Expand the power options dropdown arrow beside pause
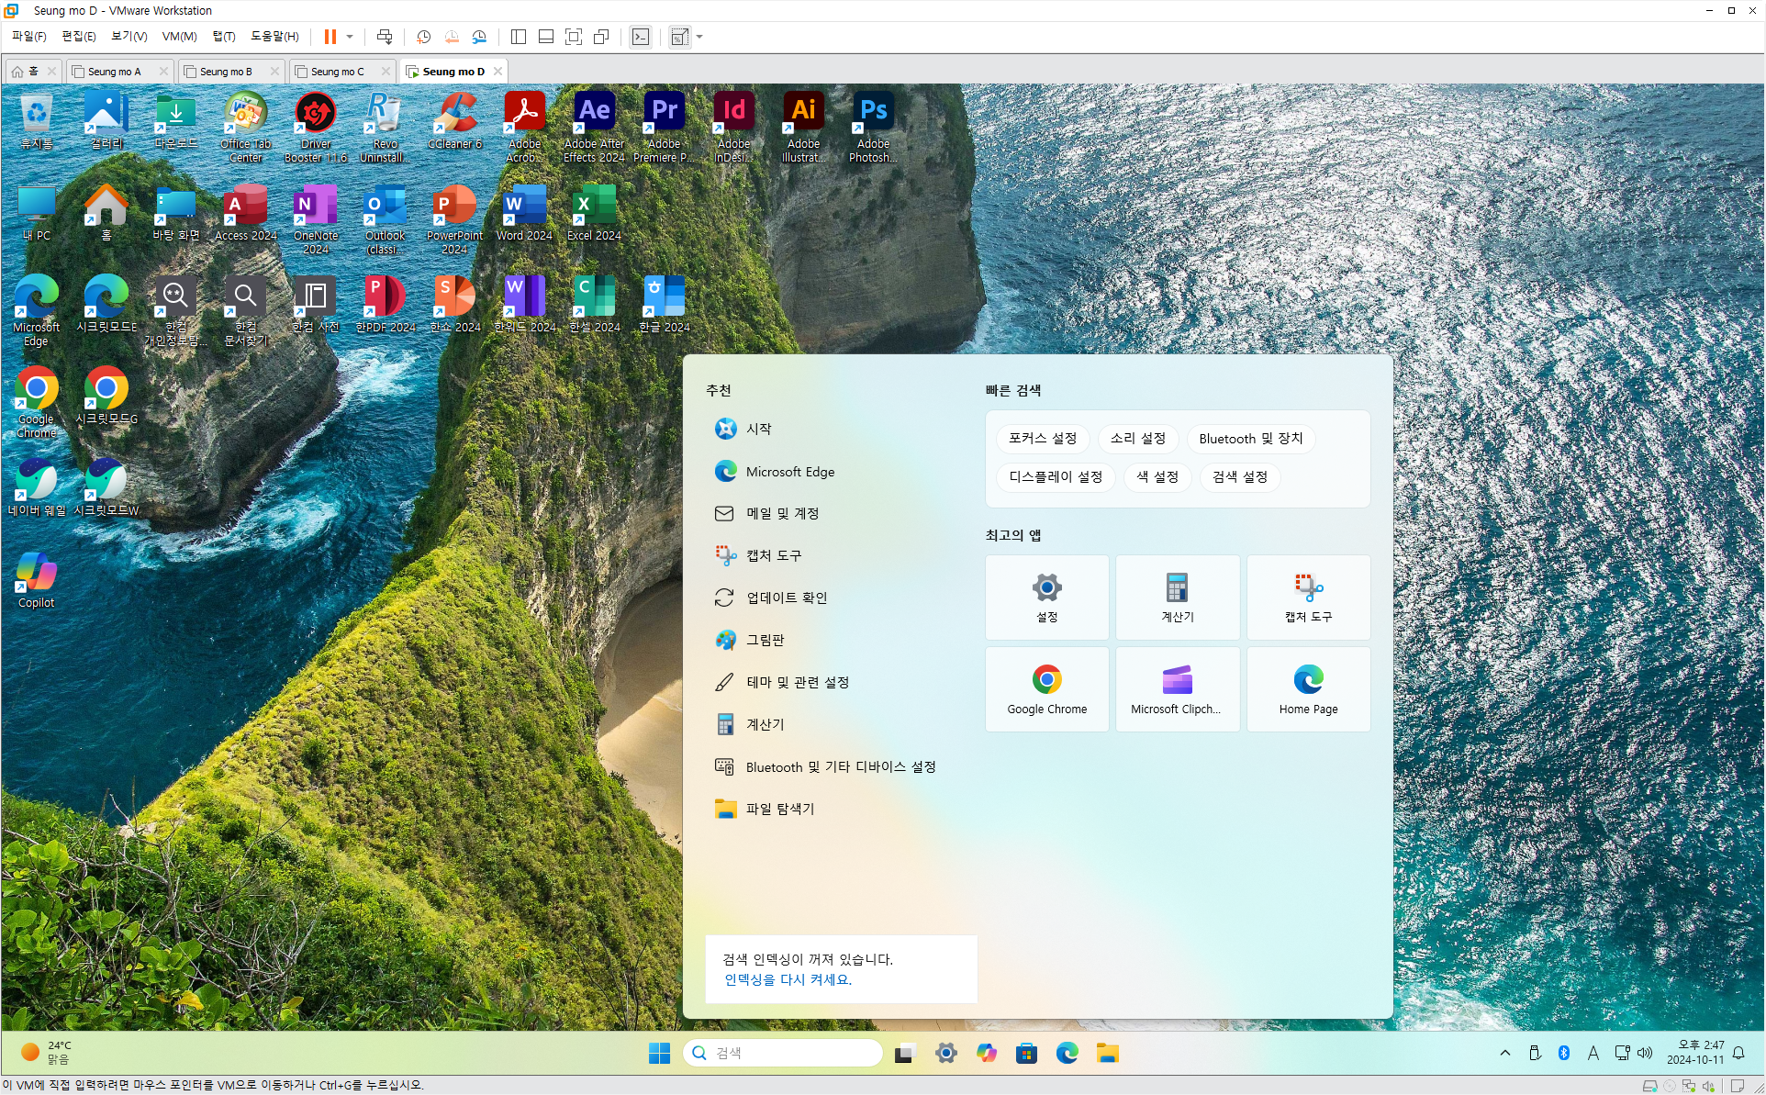Viewport: 1766px width, 1095px height. 350,37
